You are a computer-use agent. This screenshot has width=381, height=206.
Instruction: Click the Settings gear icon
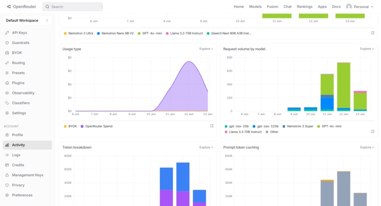click(x=7, y=113)
